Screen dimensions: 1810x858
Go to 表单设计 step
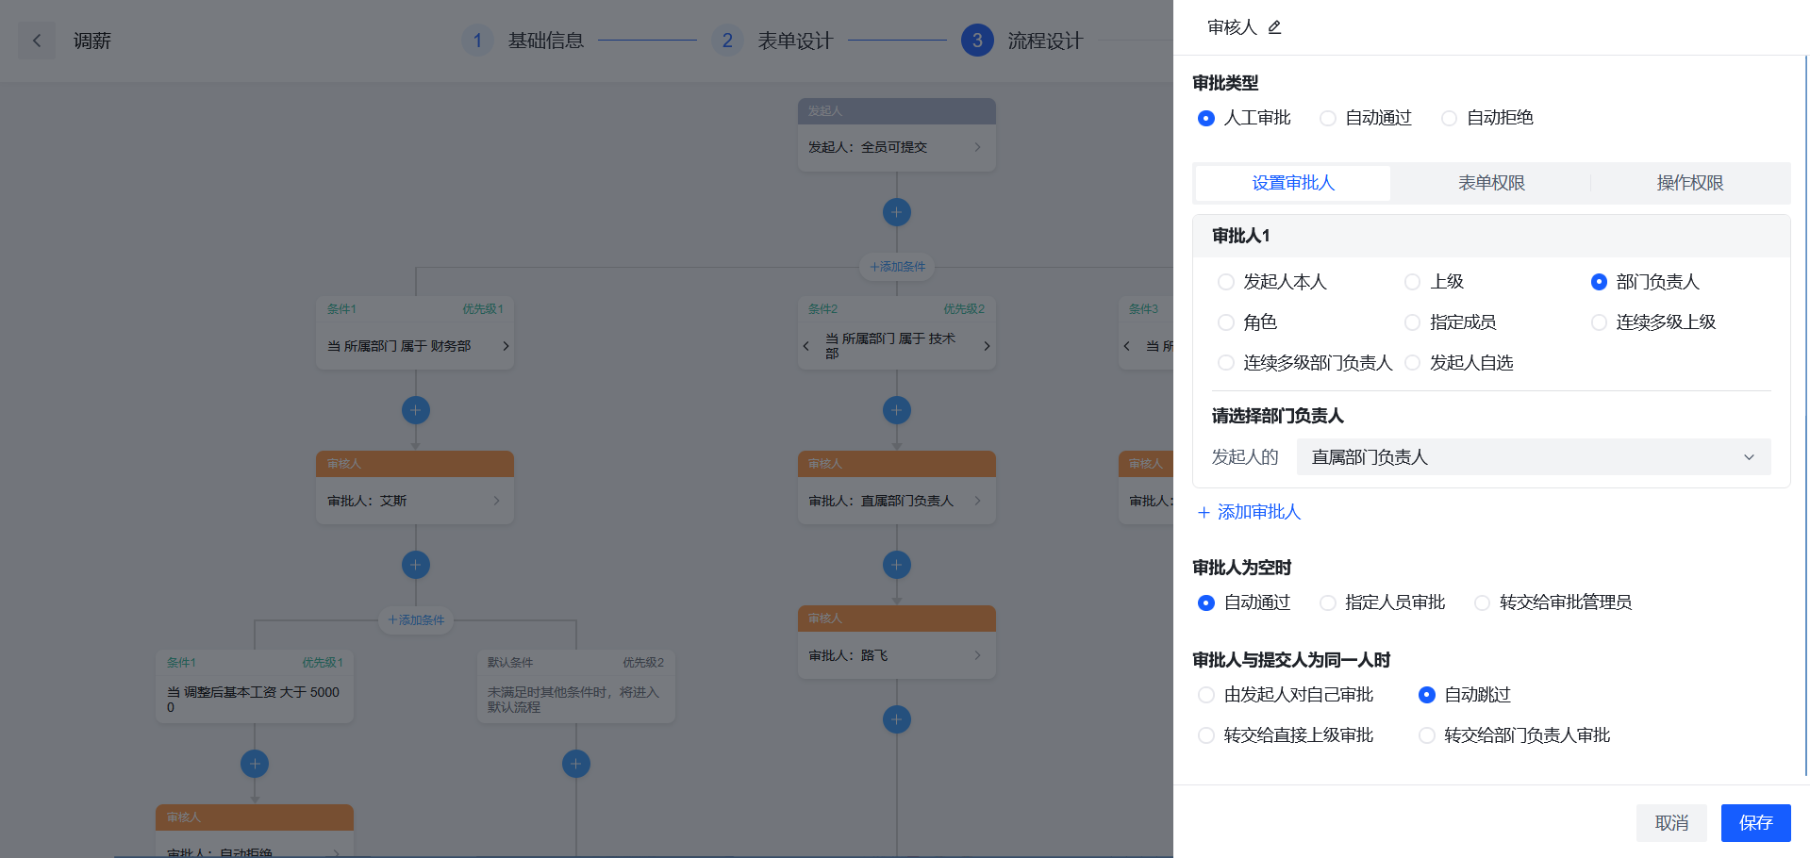tap(796, 41)
